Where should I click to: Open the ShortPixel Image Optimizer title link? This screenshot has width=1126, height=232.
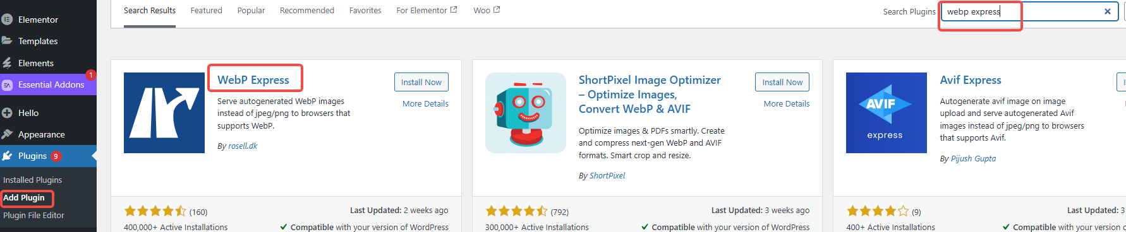pyautogui.click(x=650, y=95)
